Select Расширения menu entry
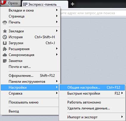126x121 pixels. (30, 49)
